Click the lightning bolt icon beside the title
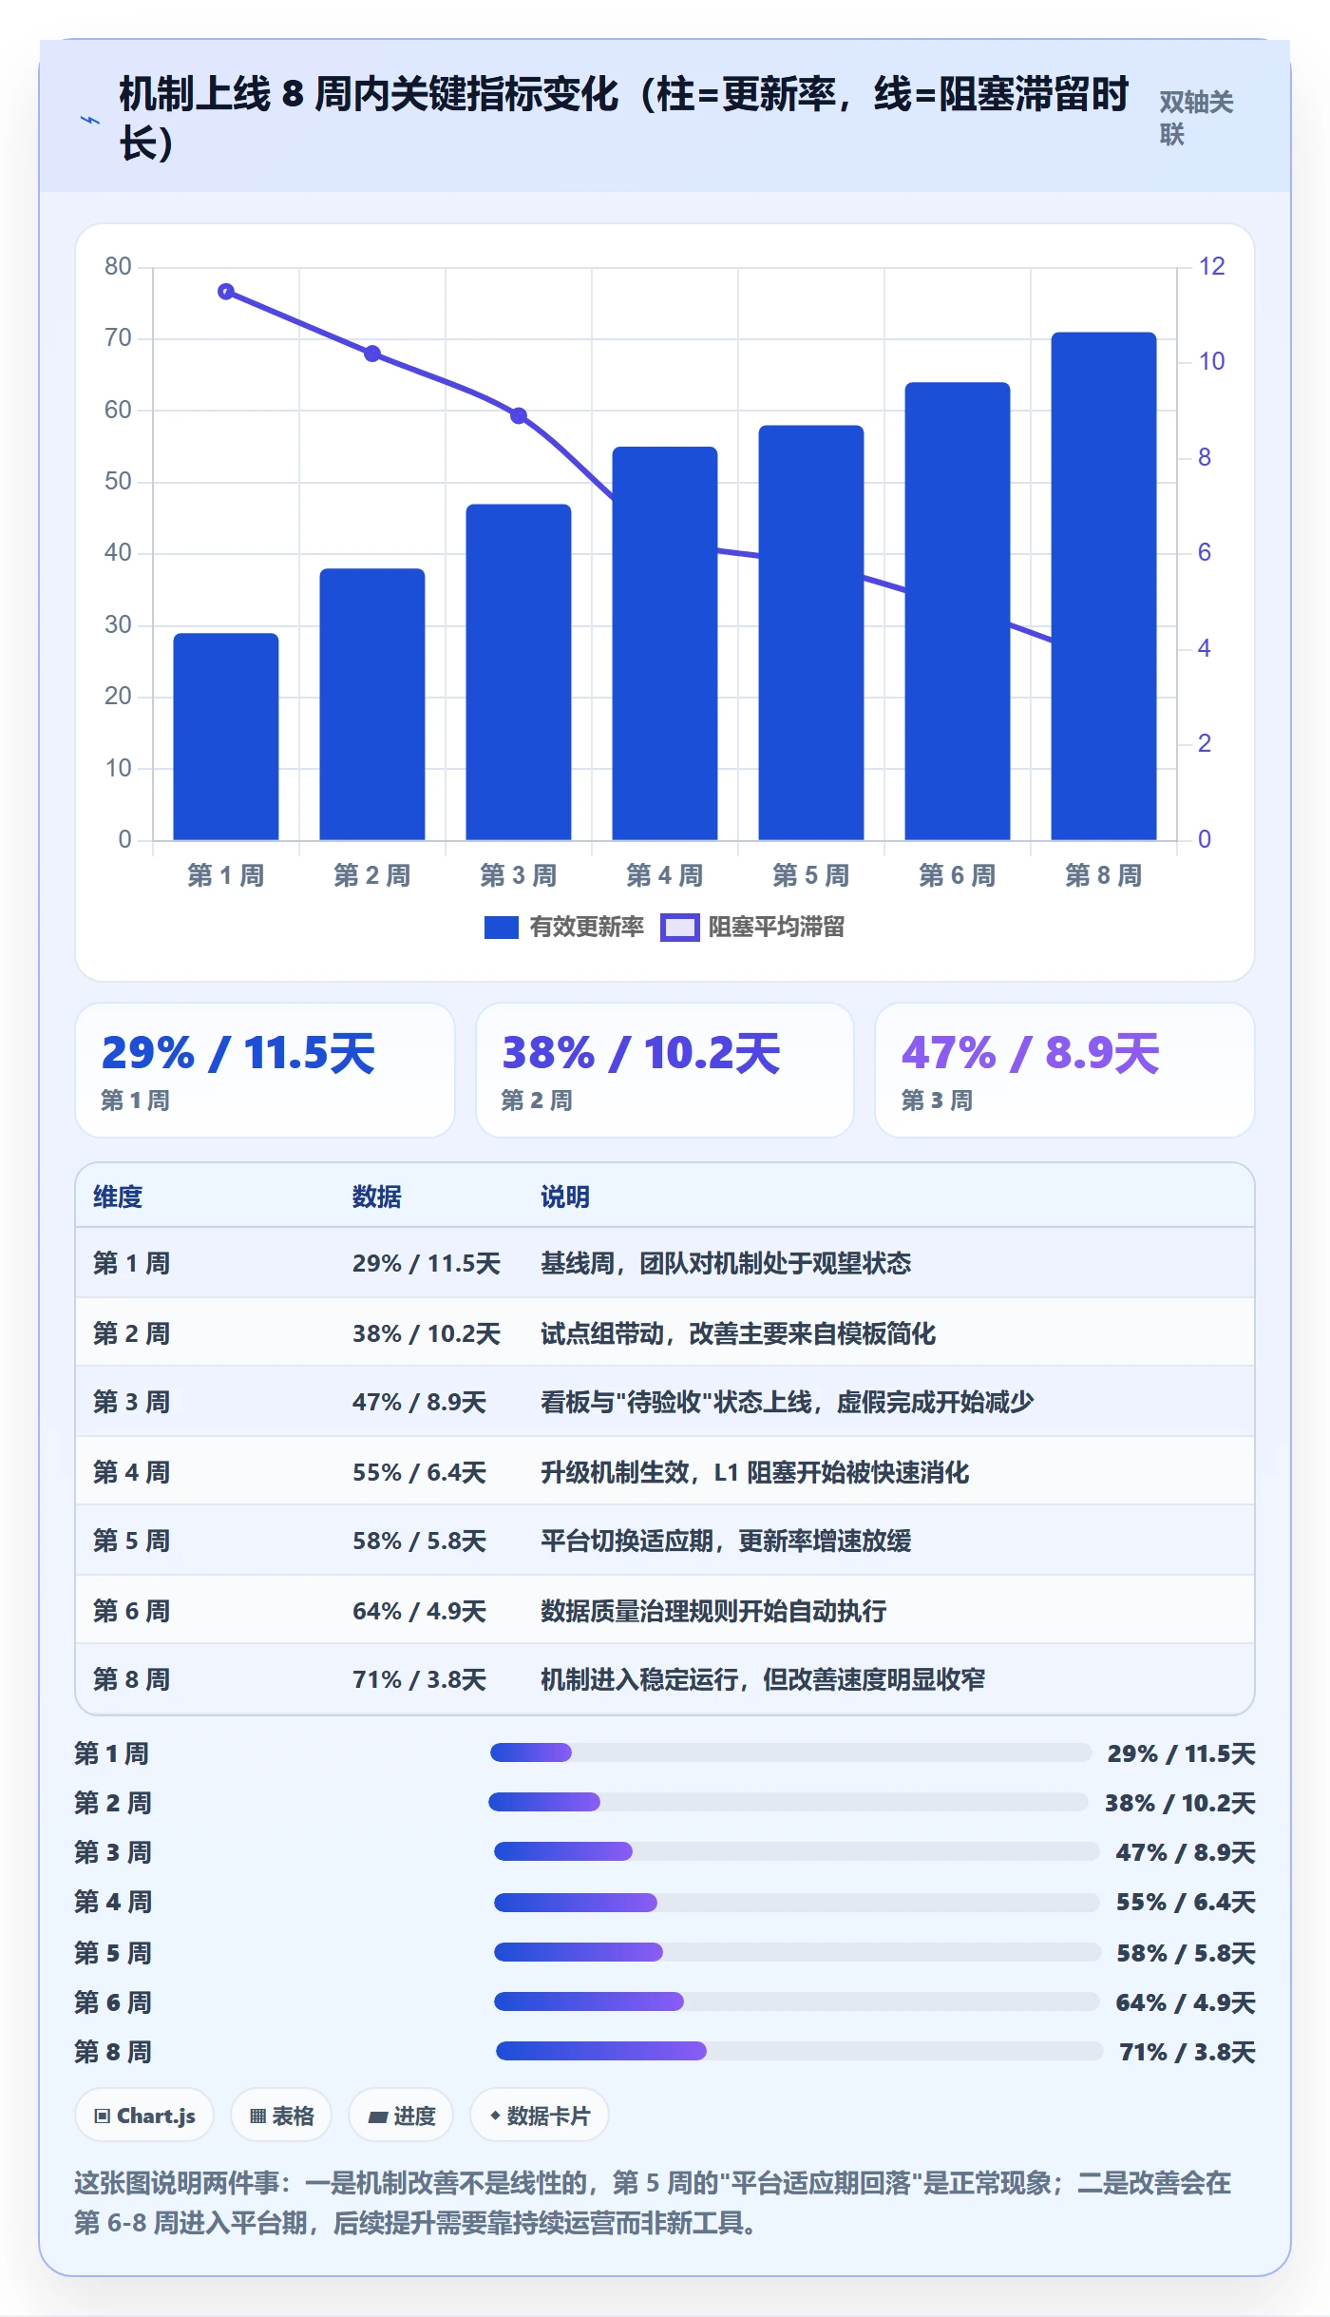Screen dimensions: 1330x2317 pyautogui.click(x=89, y=120)
